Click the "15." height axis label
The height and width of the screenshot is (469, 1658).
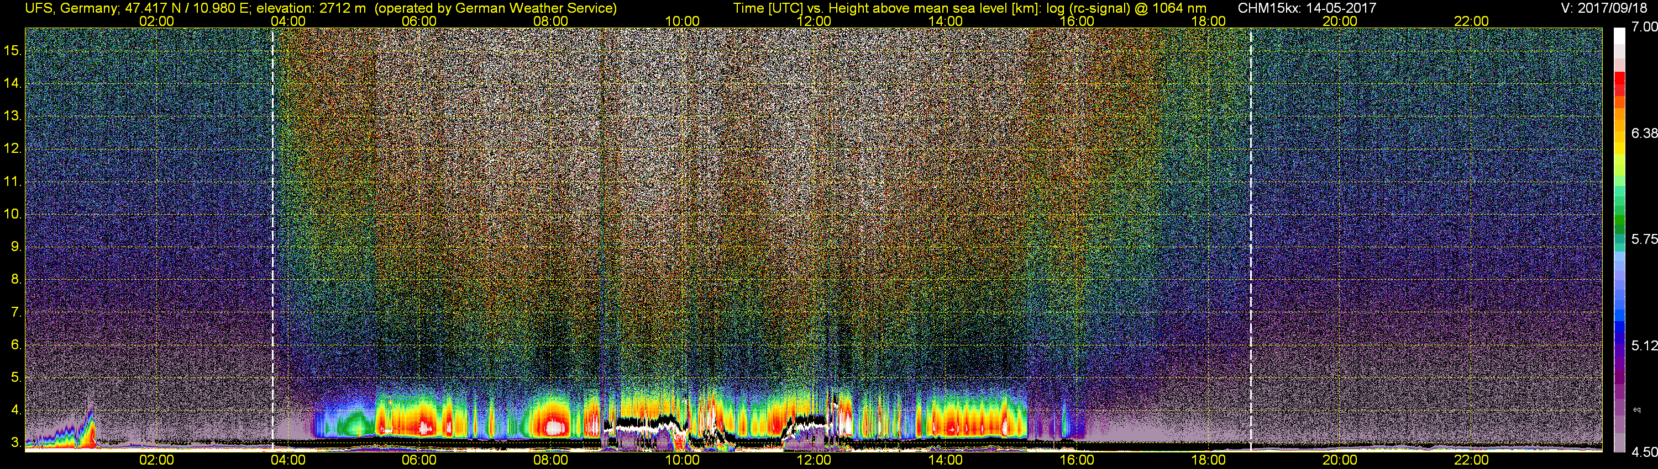(13, 50)
